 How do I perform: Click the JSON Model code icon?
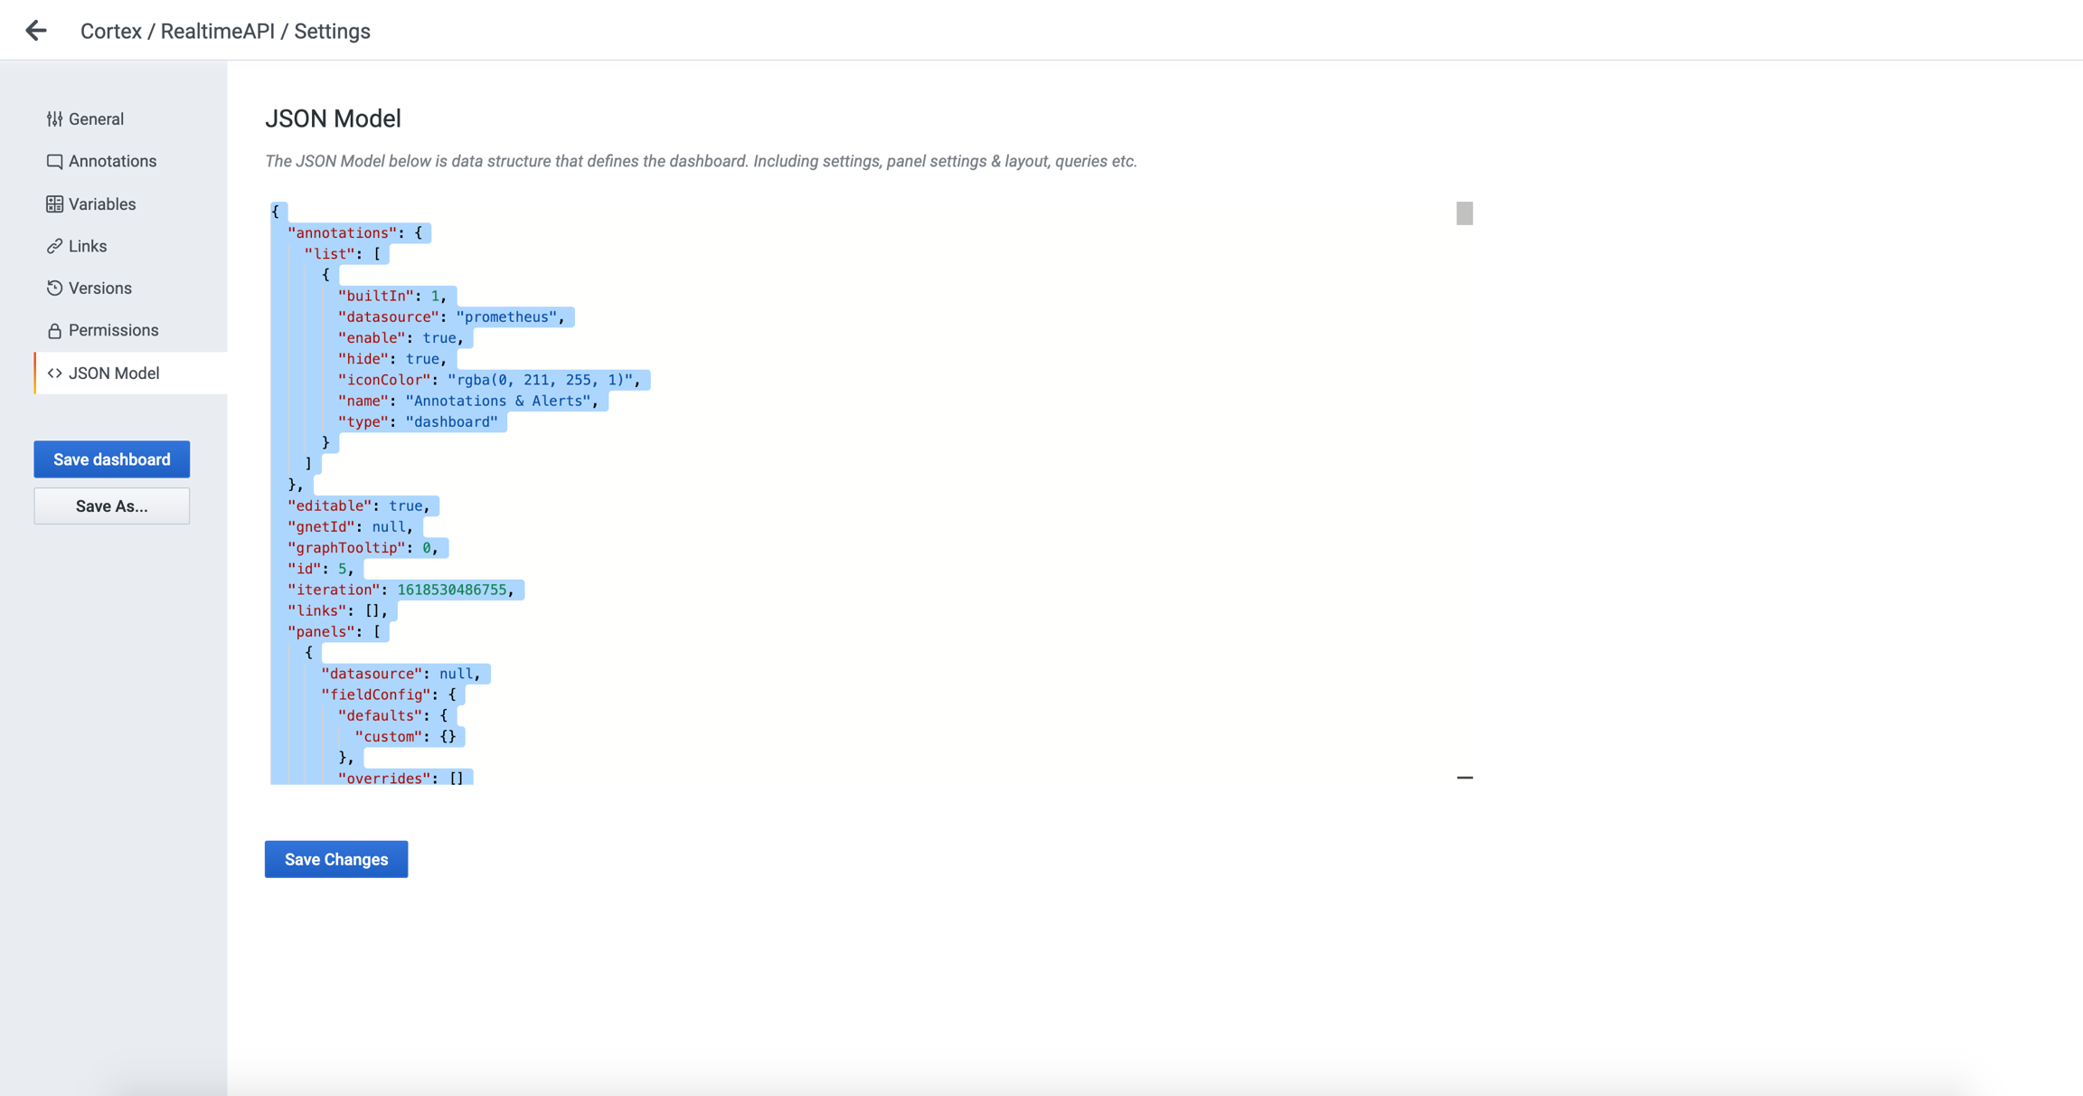[54, 373]
